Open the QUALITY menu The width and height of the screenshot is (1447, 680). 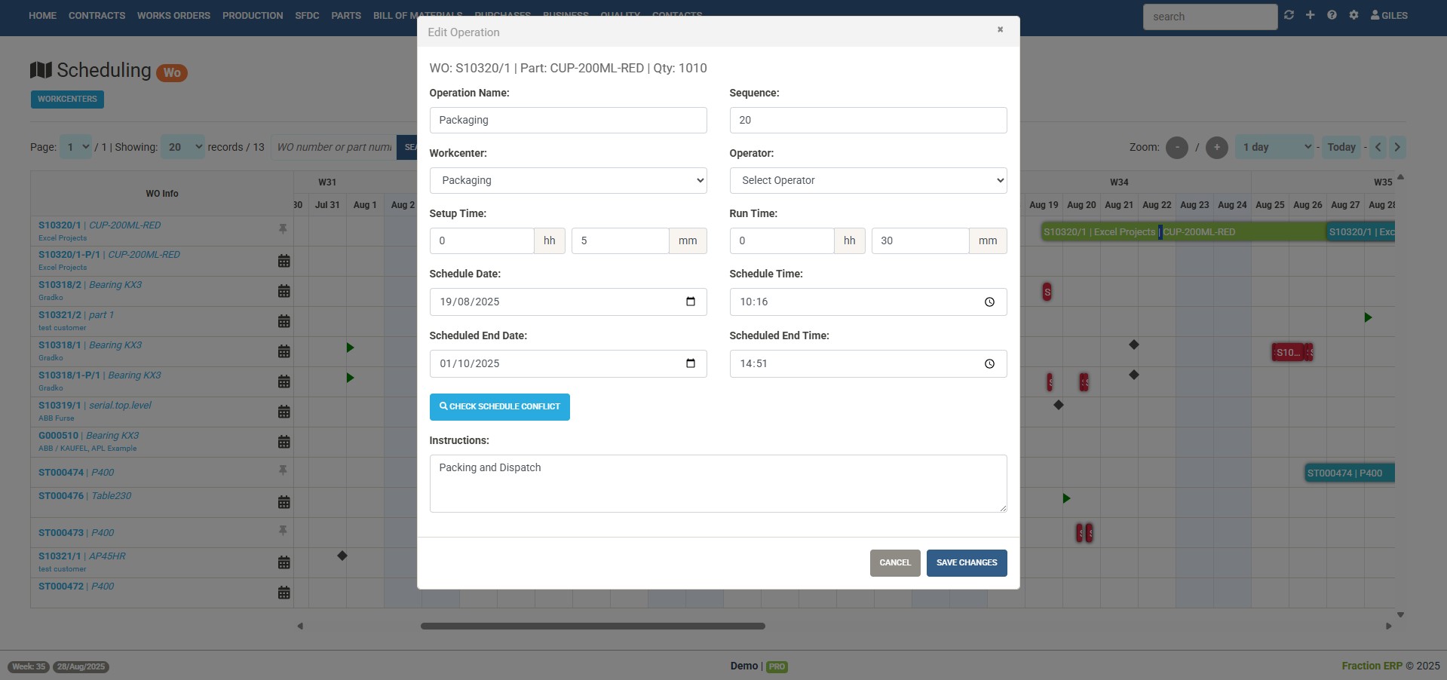pyautogui.click(x=620, y=15)
